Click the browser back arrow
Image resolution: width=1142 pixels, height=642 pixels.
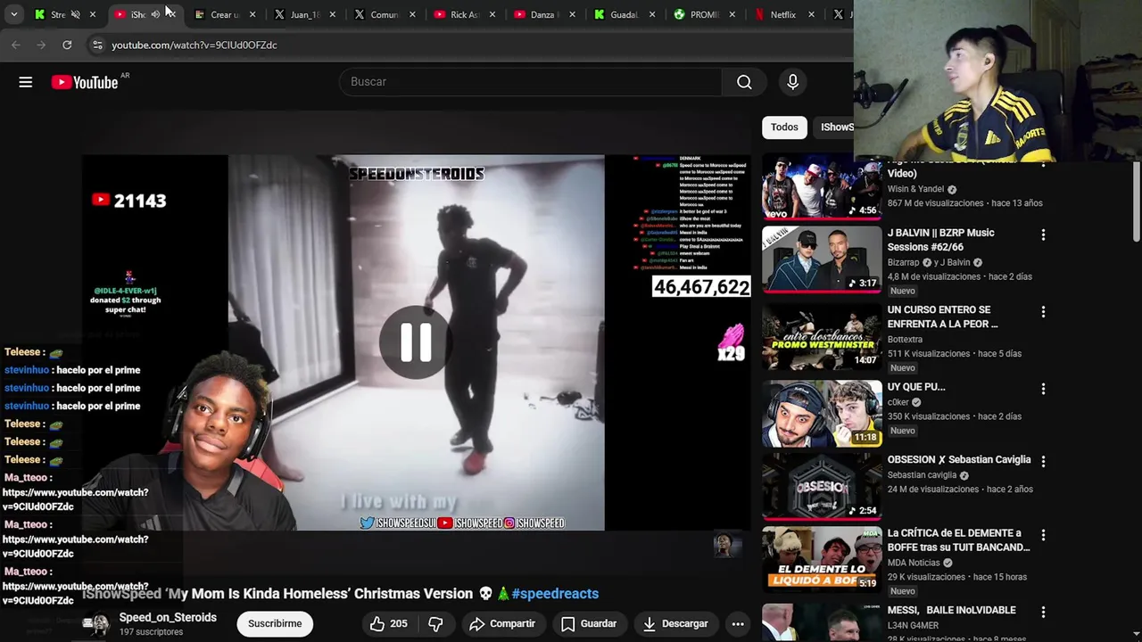click(x=16, y=45)
